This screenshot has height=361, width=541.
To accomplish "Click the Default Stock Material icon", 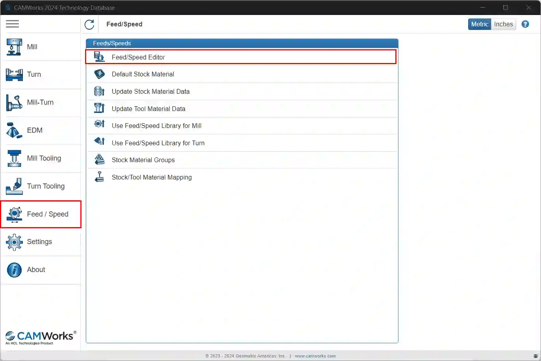I will 100,74.
